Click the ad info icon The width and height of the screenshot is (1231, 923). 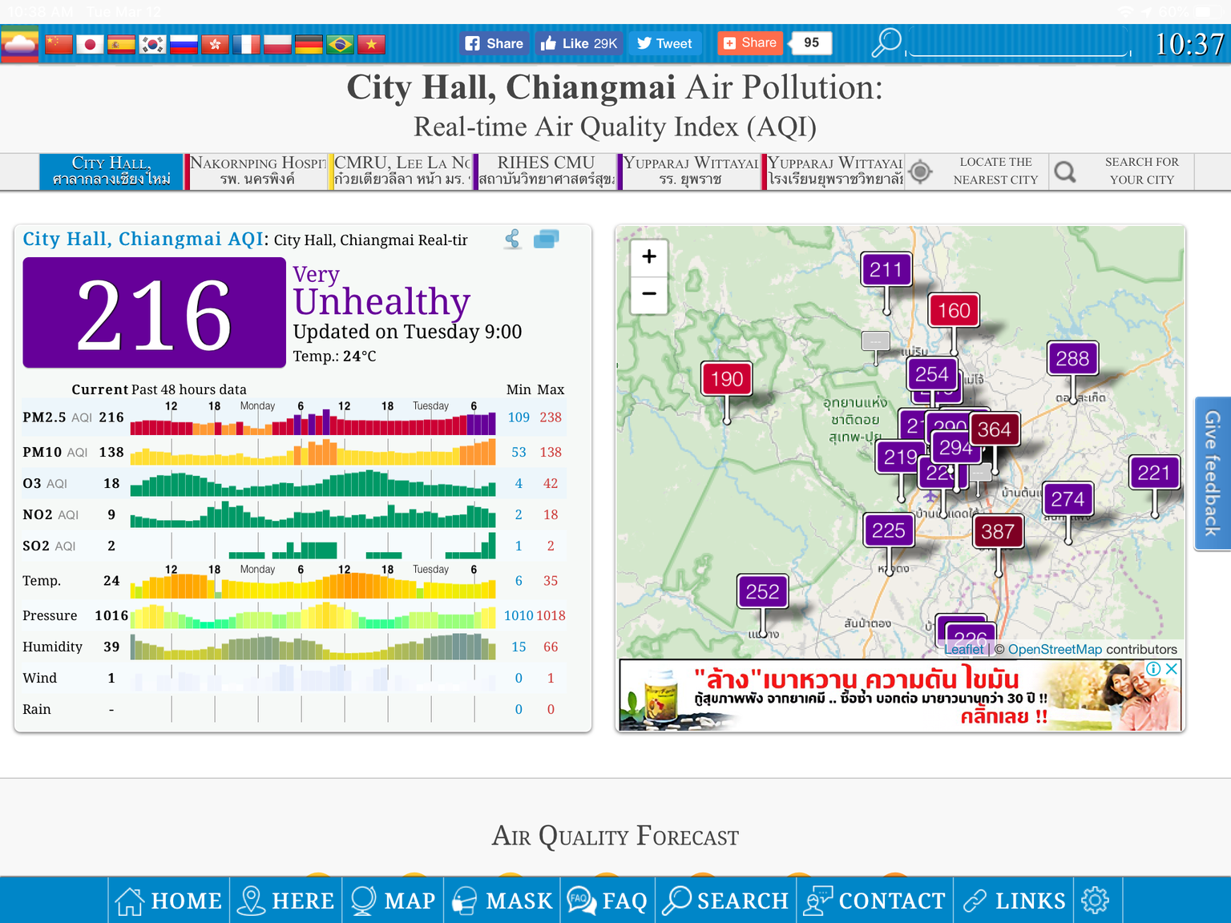coord(1153,669)
